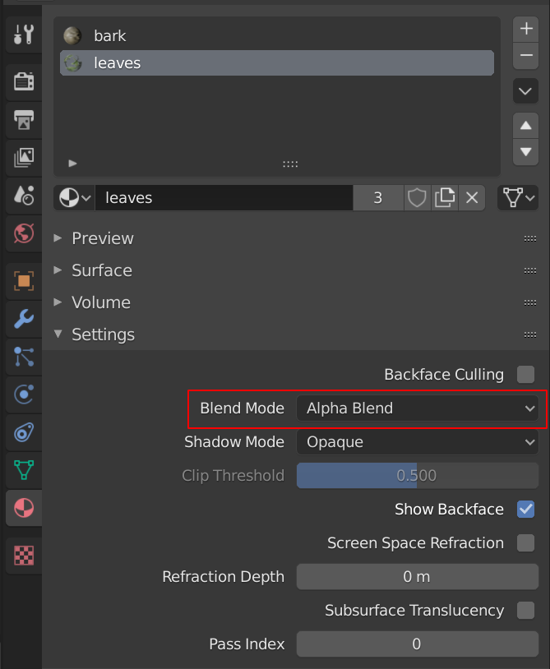Click the leaves material name field

click(x=222, y=198)
